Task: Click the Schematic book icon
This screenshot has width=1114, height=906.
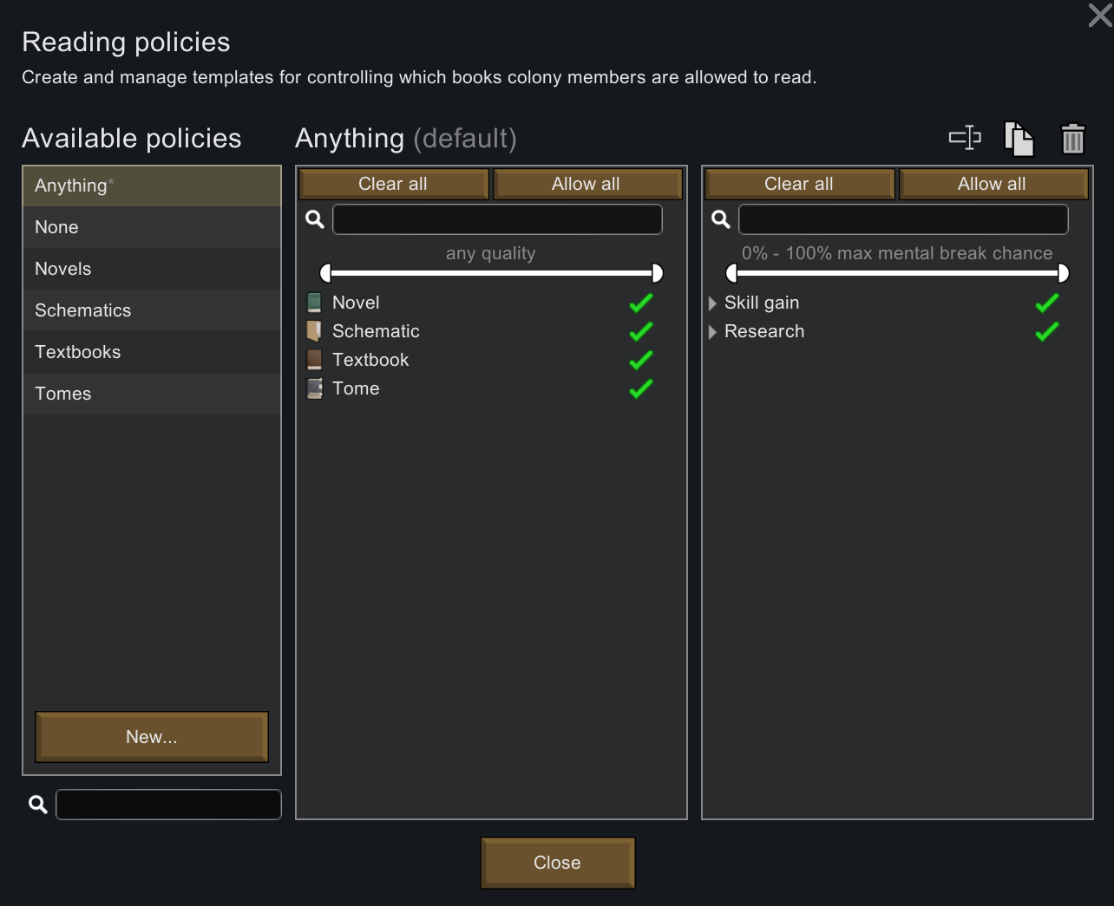Action: [x=314, y=331]
